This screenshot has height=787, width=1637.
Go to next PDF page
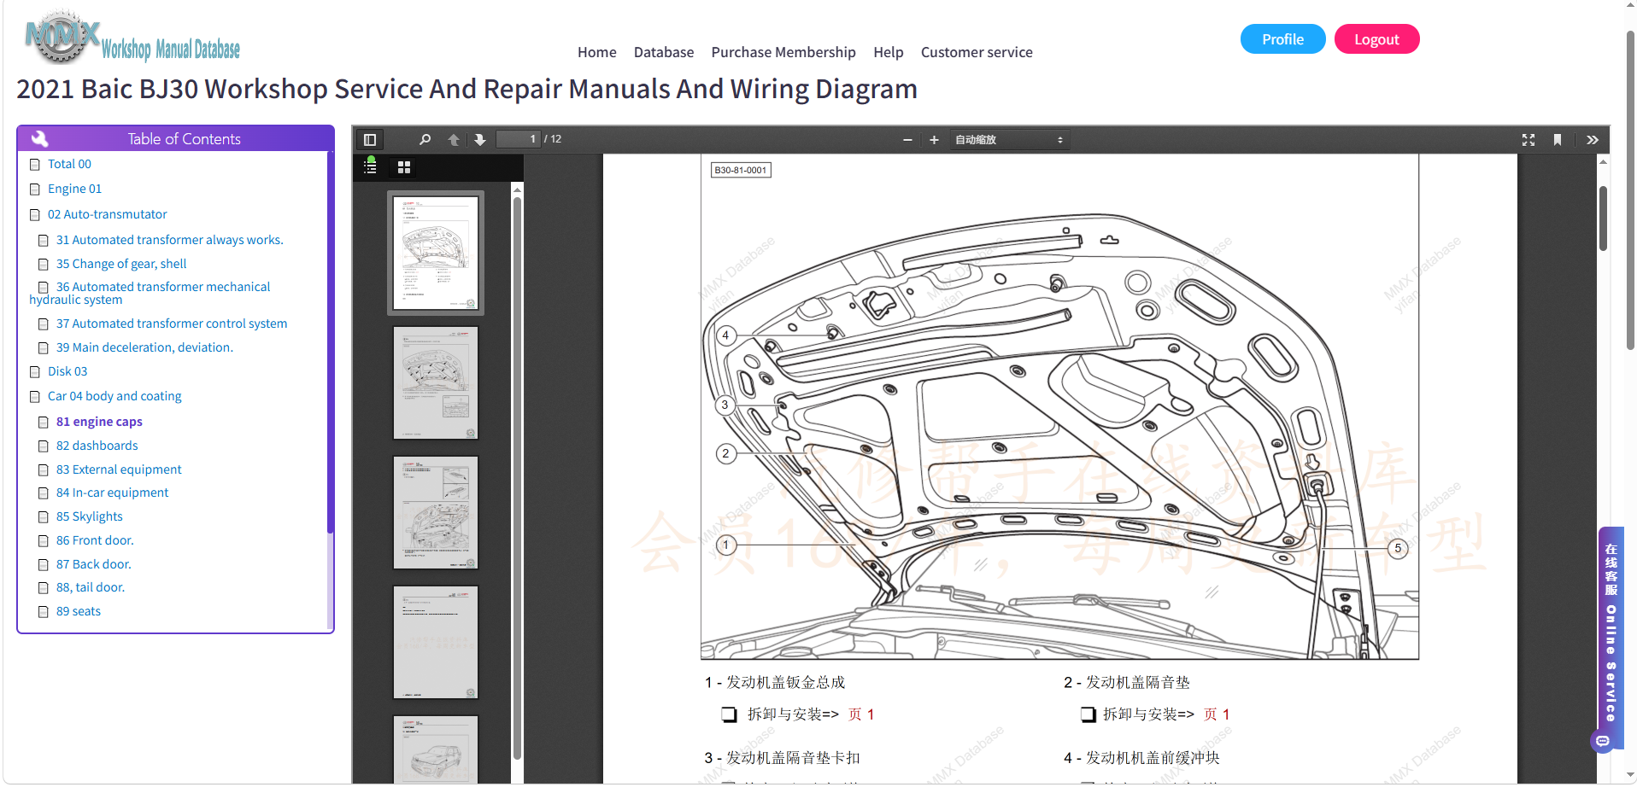coord(480,140)
